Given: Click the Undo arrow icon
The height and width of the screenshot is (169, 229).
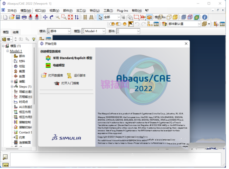Looking at the screenshot, I should click(x=137, y=24).
